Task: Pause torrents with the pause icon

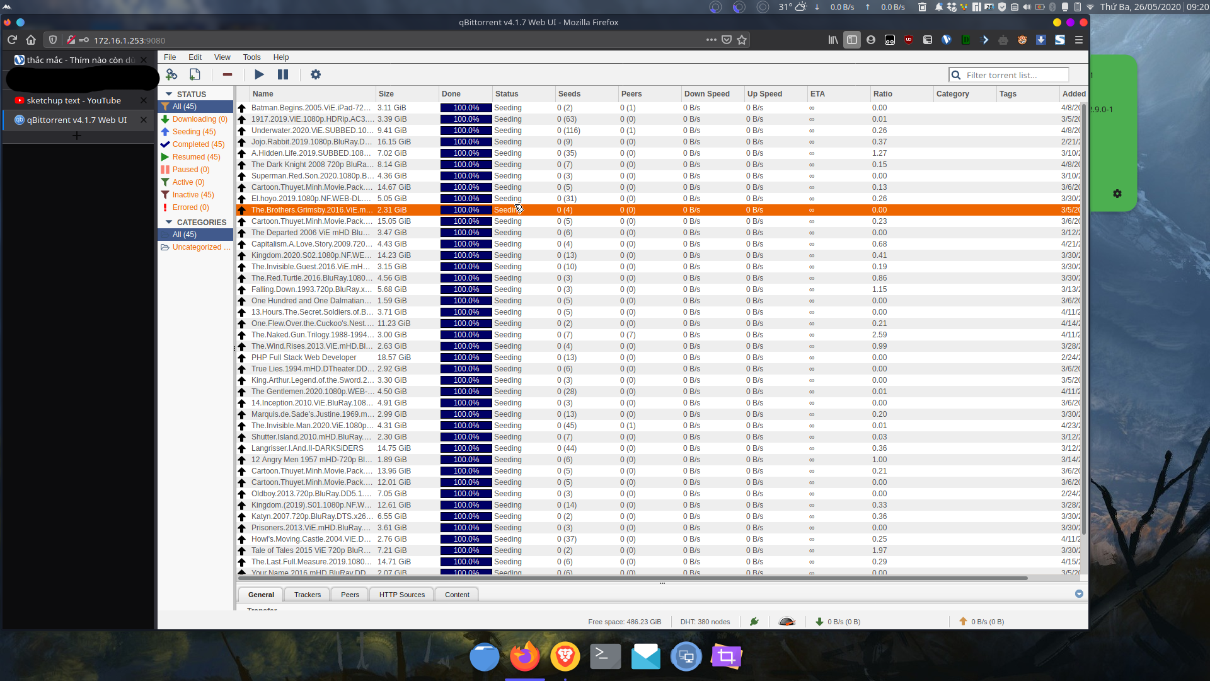Action: coord(283,74)
